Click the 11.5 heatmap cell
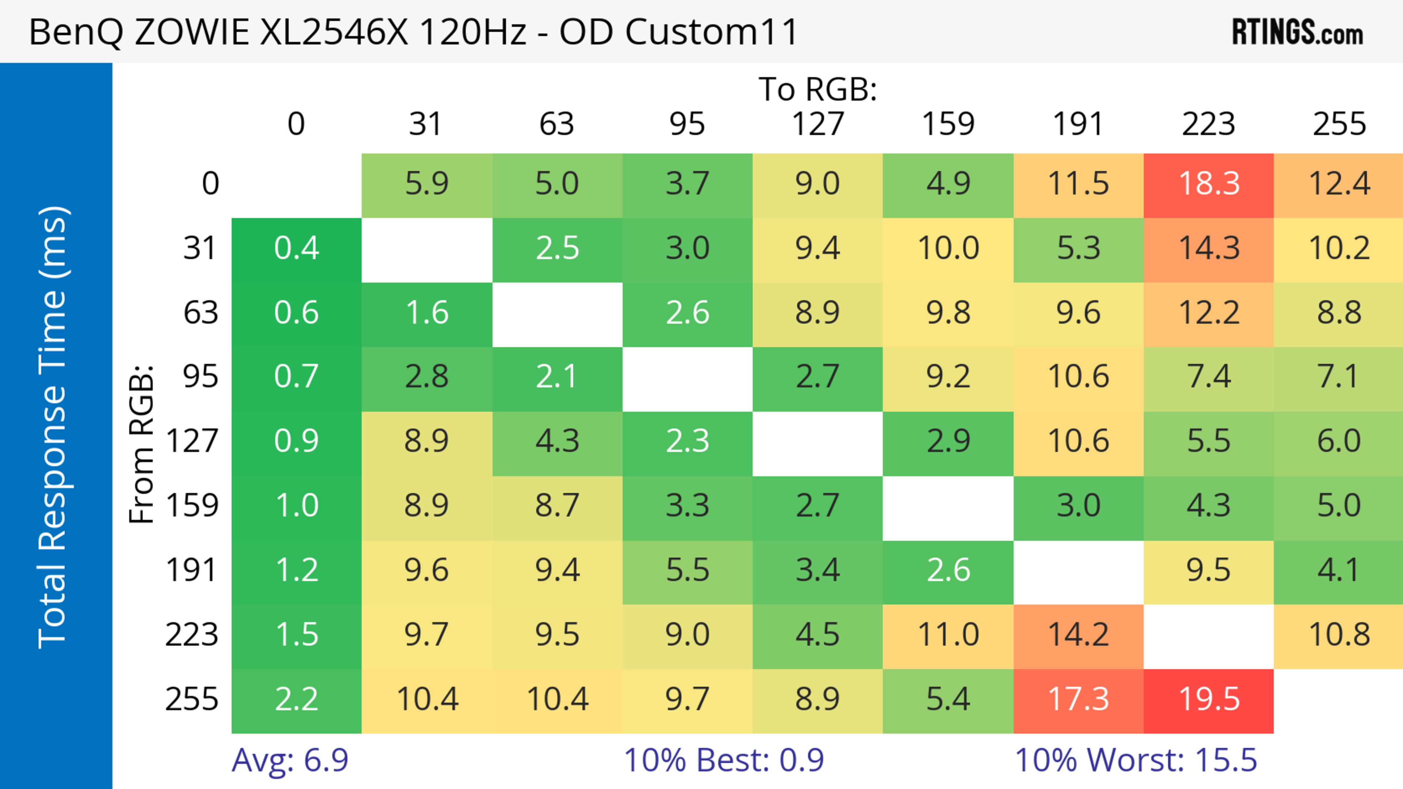The width and height of the screenshot is (1403, 789). click(1079, 184)
